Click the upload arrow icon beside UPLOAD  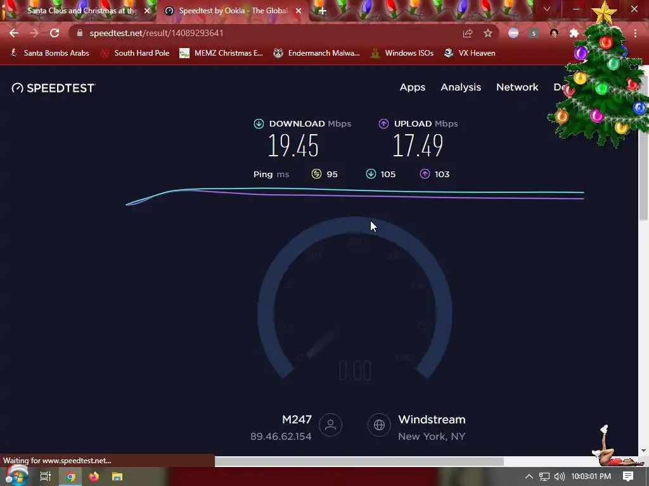pos(383,123)
